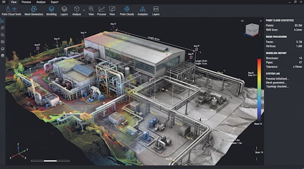304x169 pixels.
Task: Open the Analytisic hierarchy tool
Action: [143, 11]
